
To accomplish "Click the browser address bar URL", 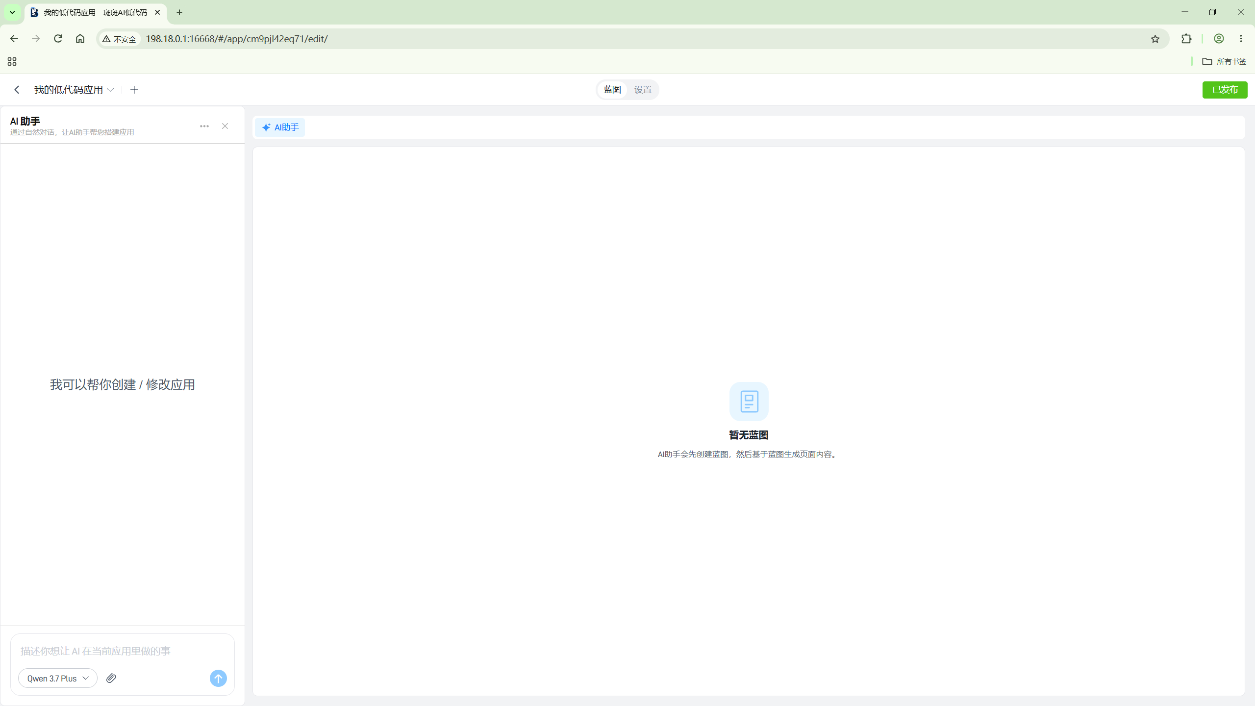I will tap(237, 39).
